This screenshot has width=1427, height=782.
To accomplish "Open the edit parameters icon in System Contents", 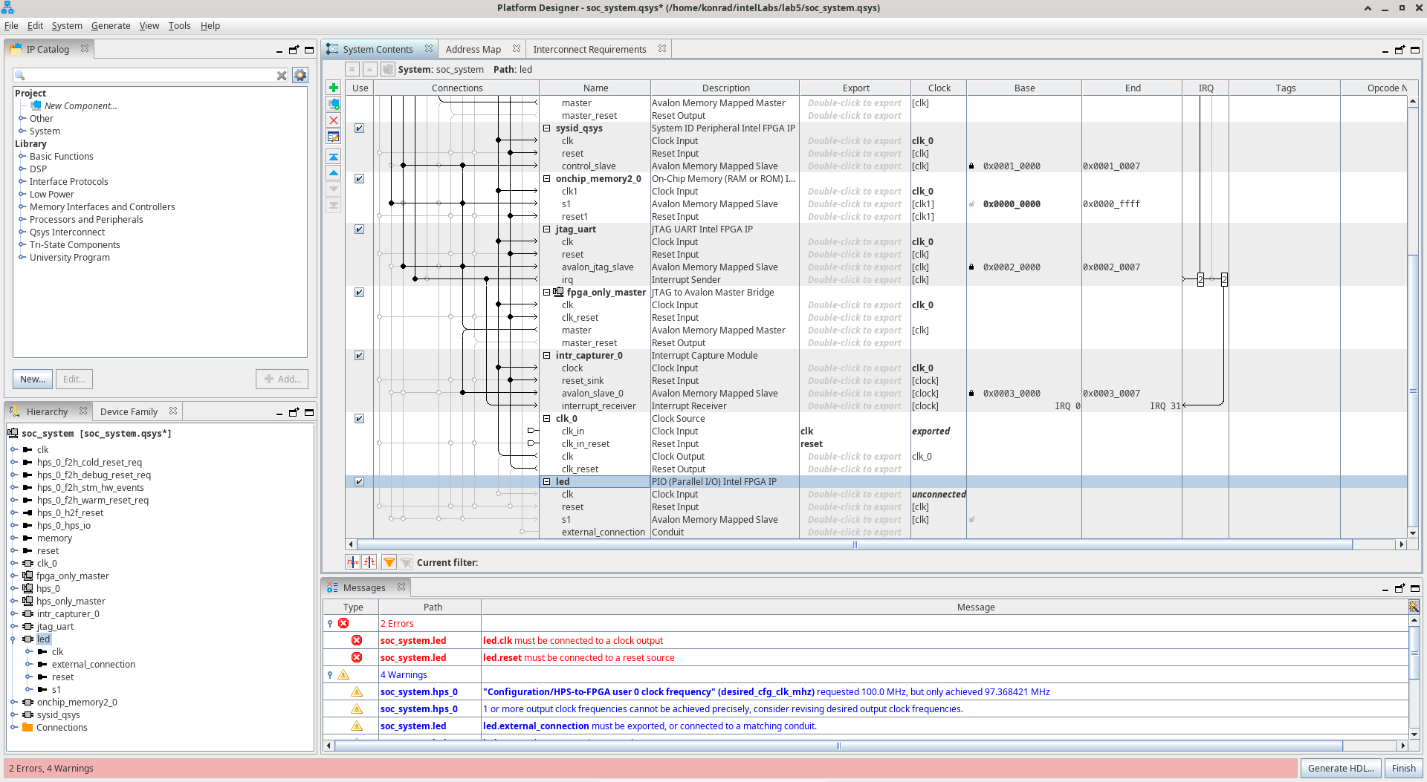I will [x=334, y=137].
